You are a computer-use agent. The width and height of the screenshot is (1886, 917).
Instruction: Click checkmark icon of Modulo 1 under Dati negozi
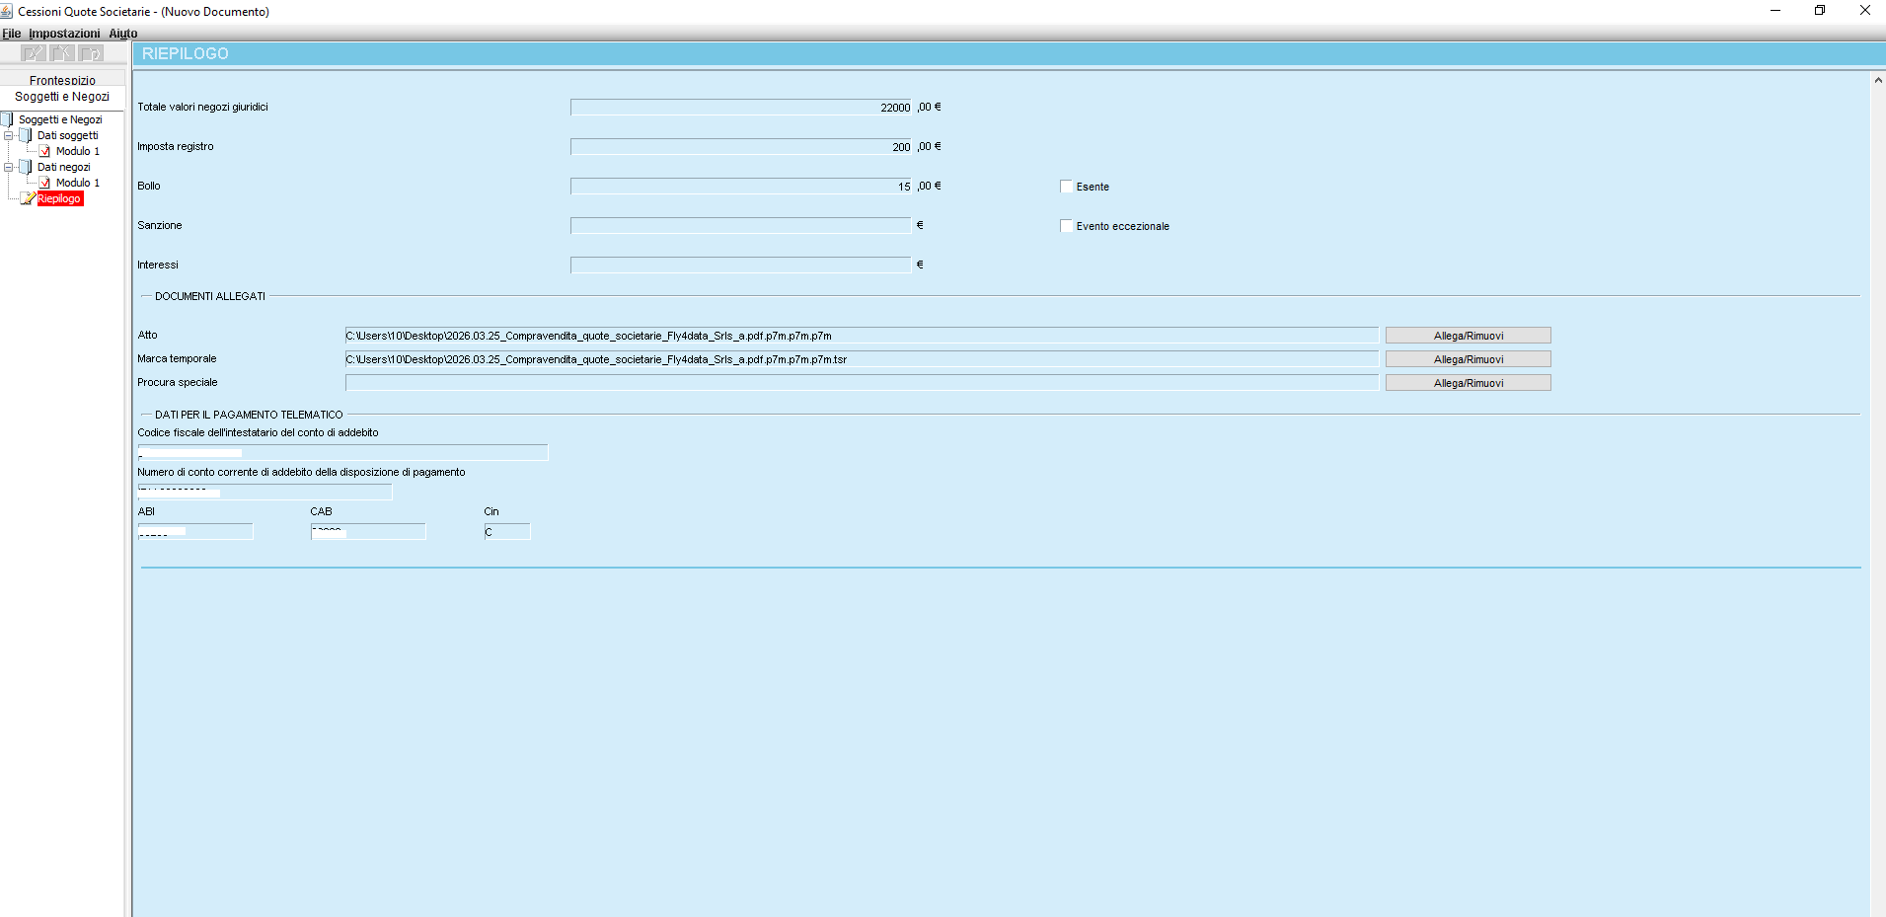pos(44,183)
